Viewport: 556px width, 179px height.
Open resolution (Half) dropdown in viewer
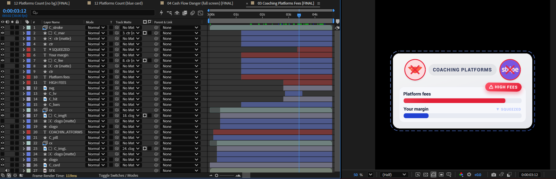pos(394,174)
